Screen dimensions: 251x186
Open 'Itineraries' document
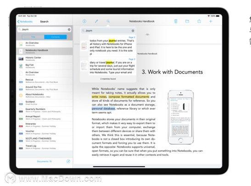(x=45, y=125)
